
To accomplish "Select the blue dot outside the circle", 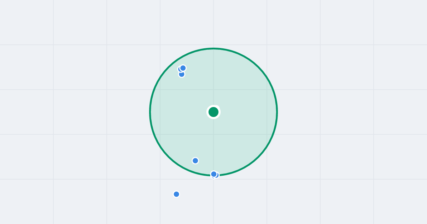I will point(176,194).
